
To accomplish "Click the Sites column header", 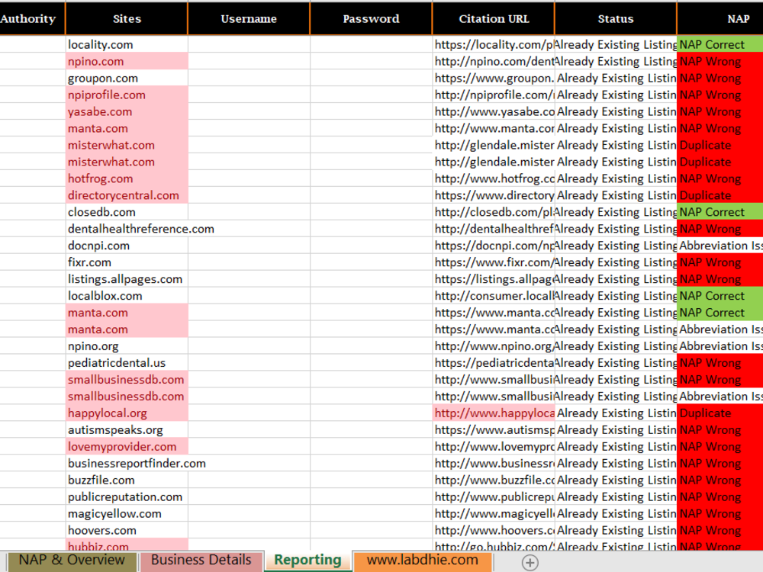I will click(127, 18).
